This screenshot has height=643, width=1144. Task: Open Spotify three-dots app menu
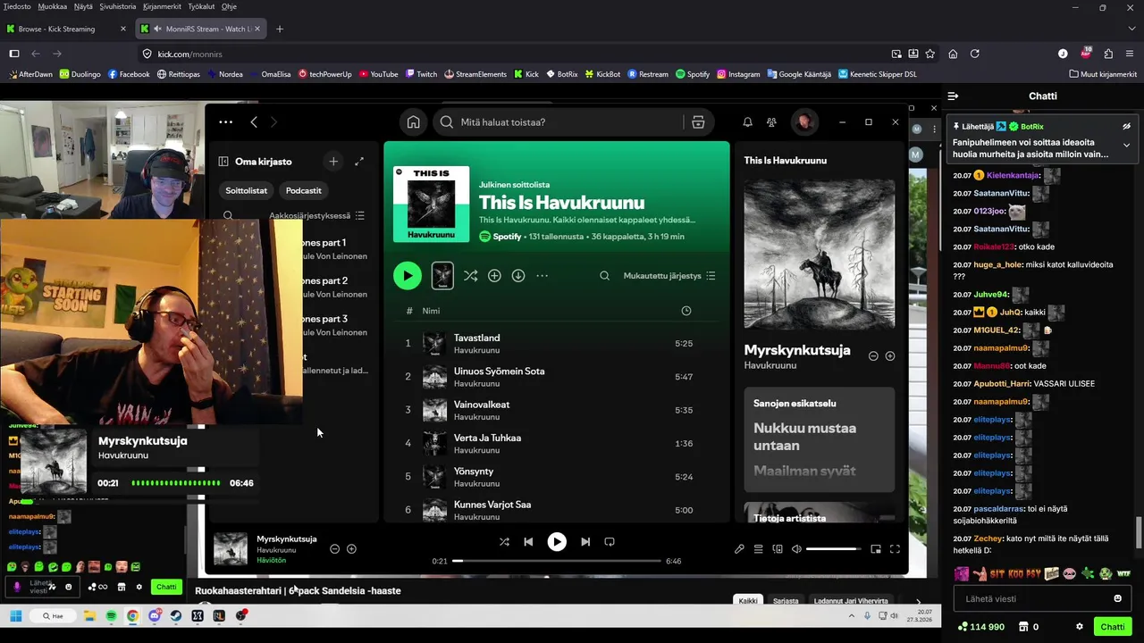pyautogui.click(x=225, y=122)
